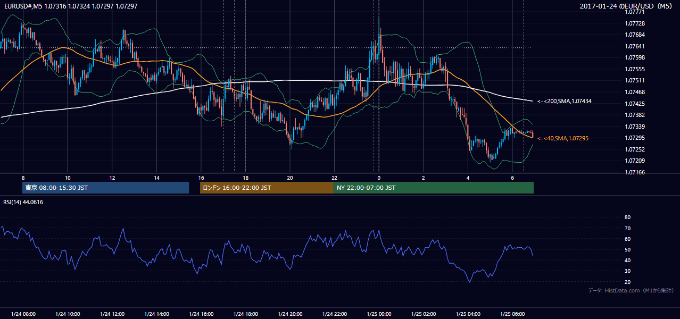The width and height of the screenshot is (680, 319).
Task: Click price level 1.07339 on the axis
Action: (x=635, y=127)
